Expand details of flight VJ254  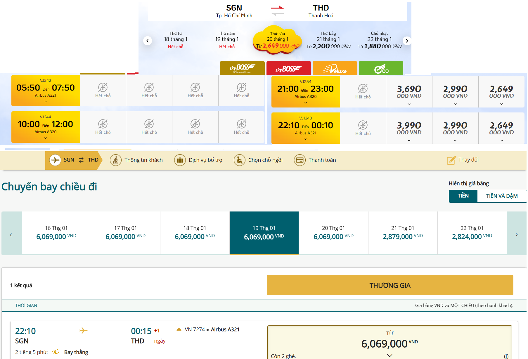(x=306, y=103)
